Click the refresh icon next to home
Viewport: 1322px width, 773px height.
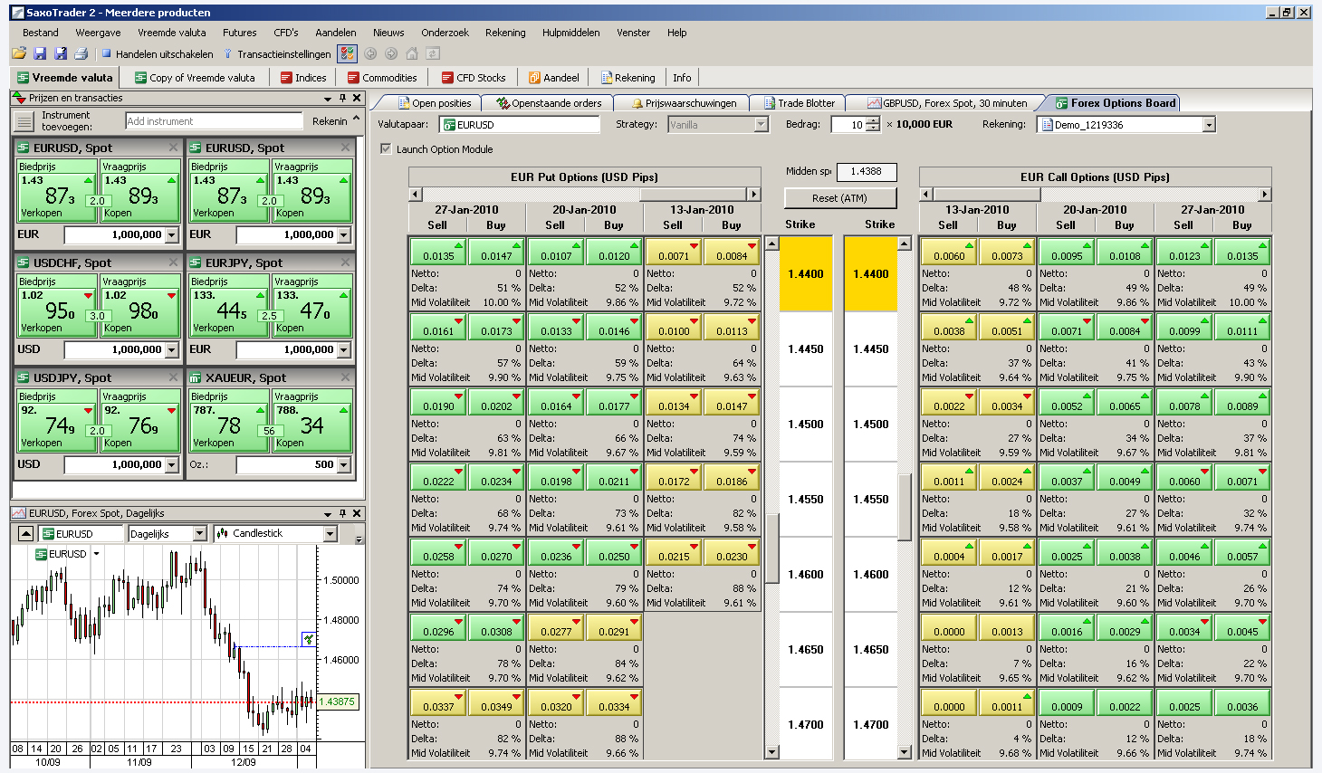pos(433,54)
